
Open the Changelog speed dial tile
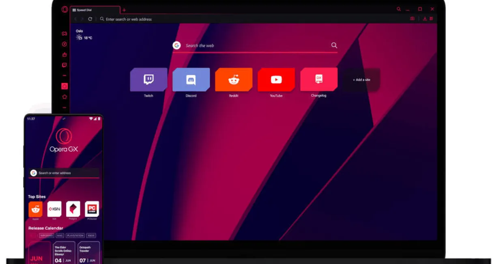coord(319,80)
